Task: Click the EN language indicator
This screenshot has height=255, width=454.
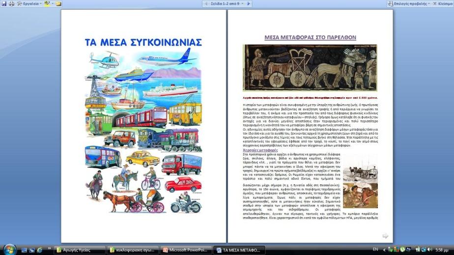Action: click(375, 250)
